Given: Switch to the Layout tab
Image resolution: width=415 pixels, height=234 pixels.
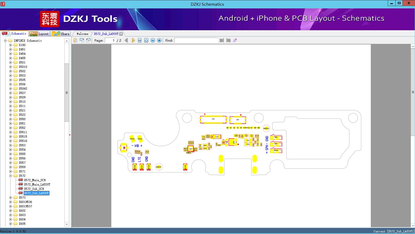Looking at the screenshot, I should click(x=39, y=34).
